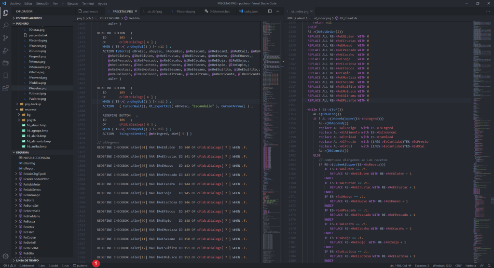Expand the prg-backup folder
Screen dimensions: 494x268
pyautogui.click(x=32, y=104)
